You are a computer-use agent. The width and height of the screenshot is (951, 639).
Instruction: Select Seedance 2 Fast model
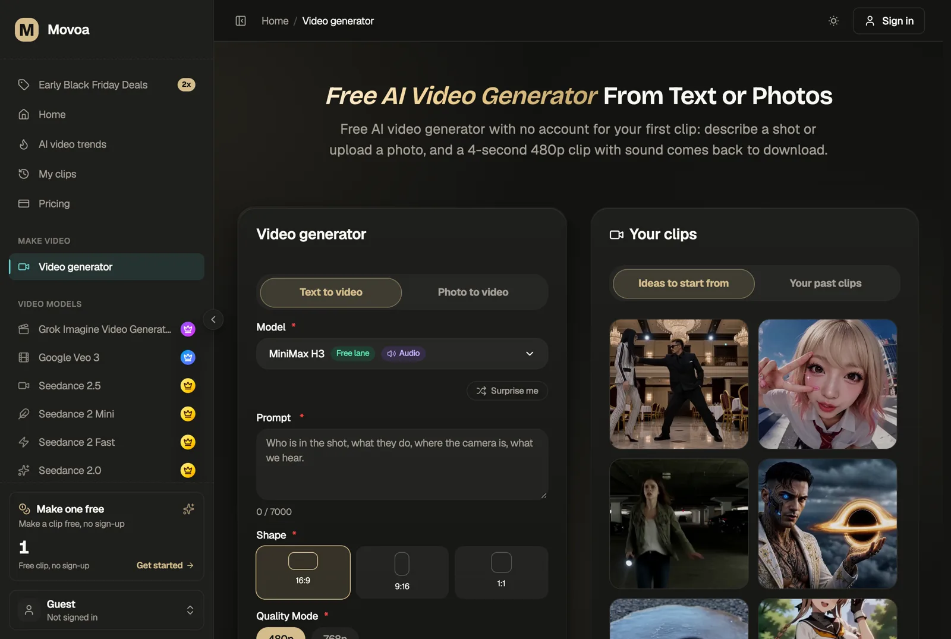point(106,442)
